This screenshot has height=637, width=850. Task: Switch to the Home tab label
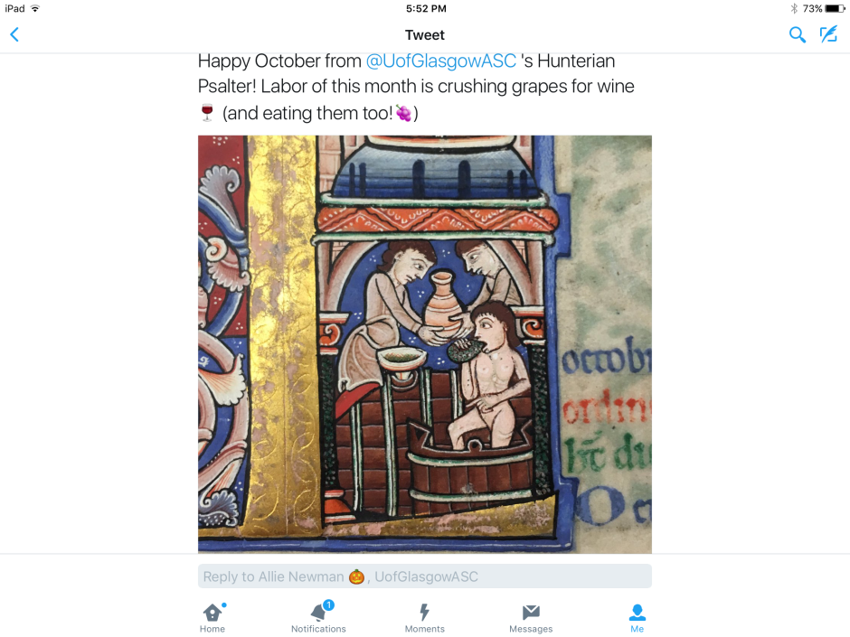(x=212, y=629)
